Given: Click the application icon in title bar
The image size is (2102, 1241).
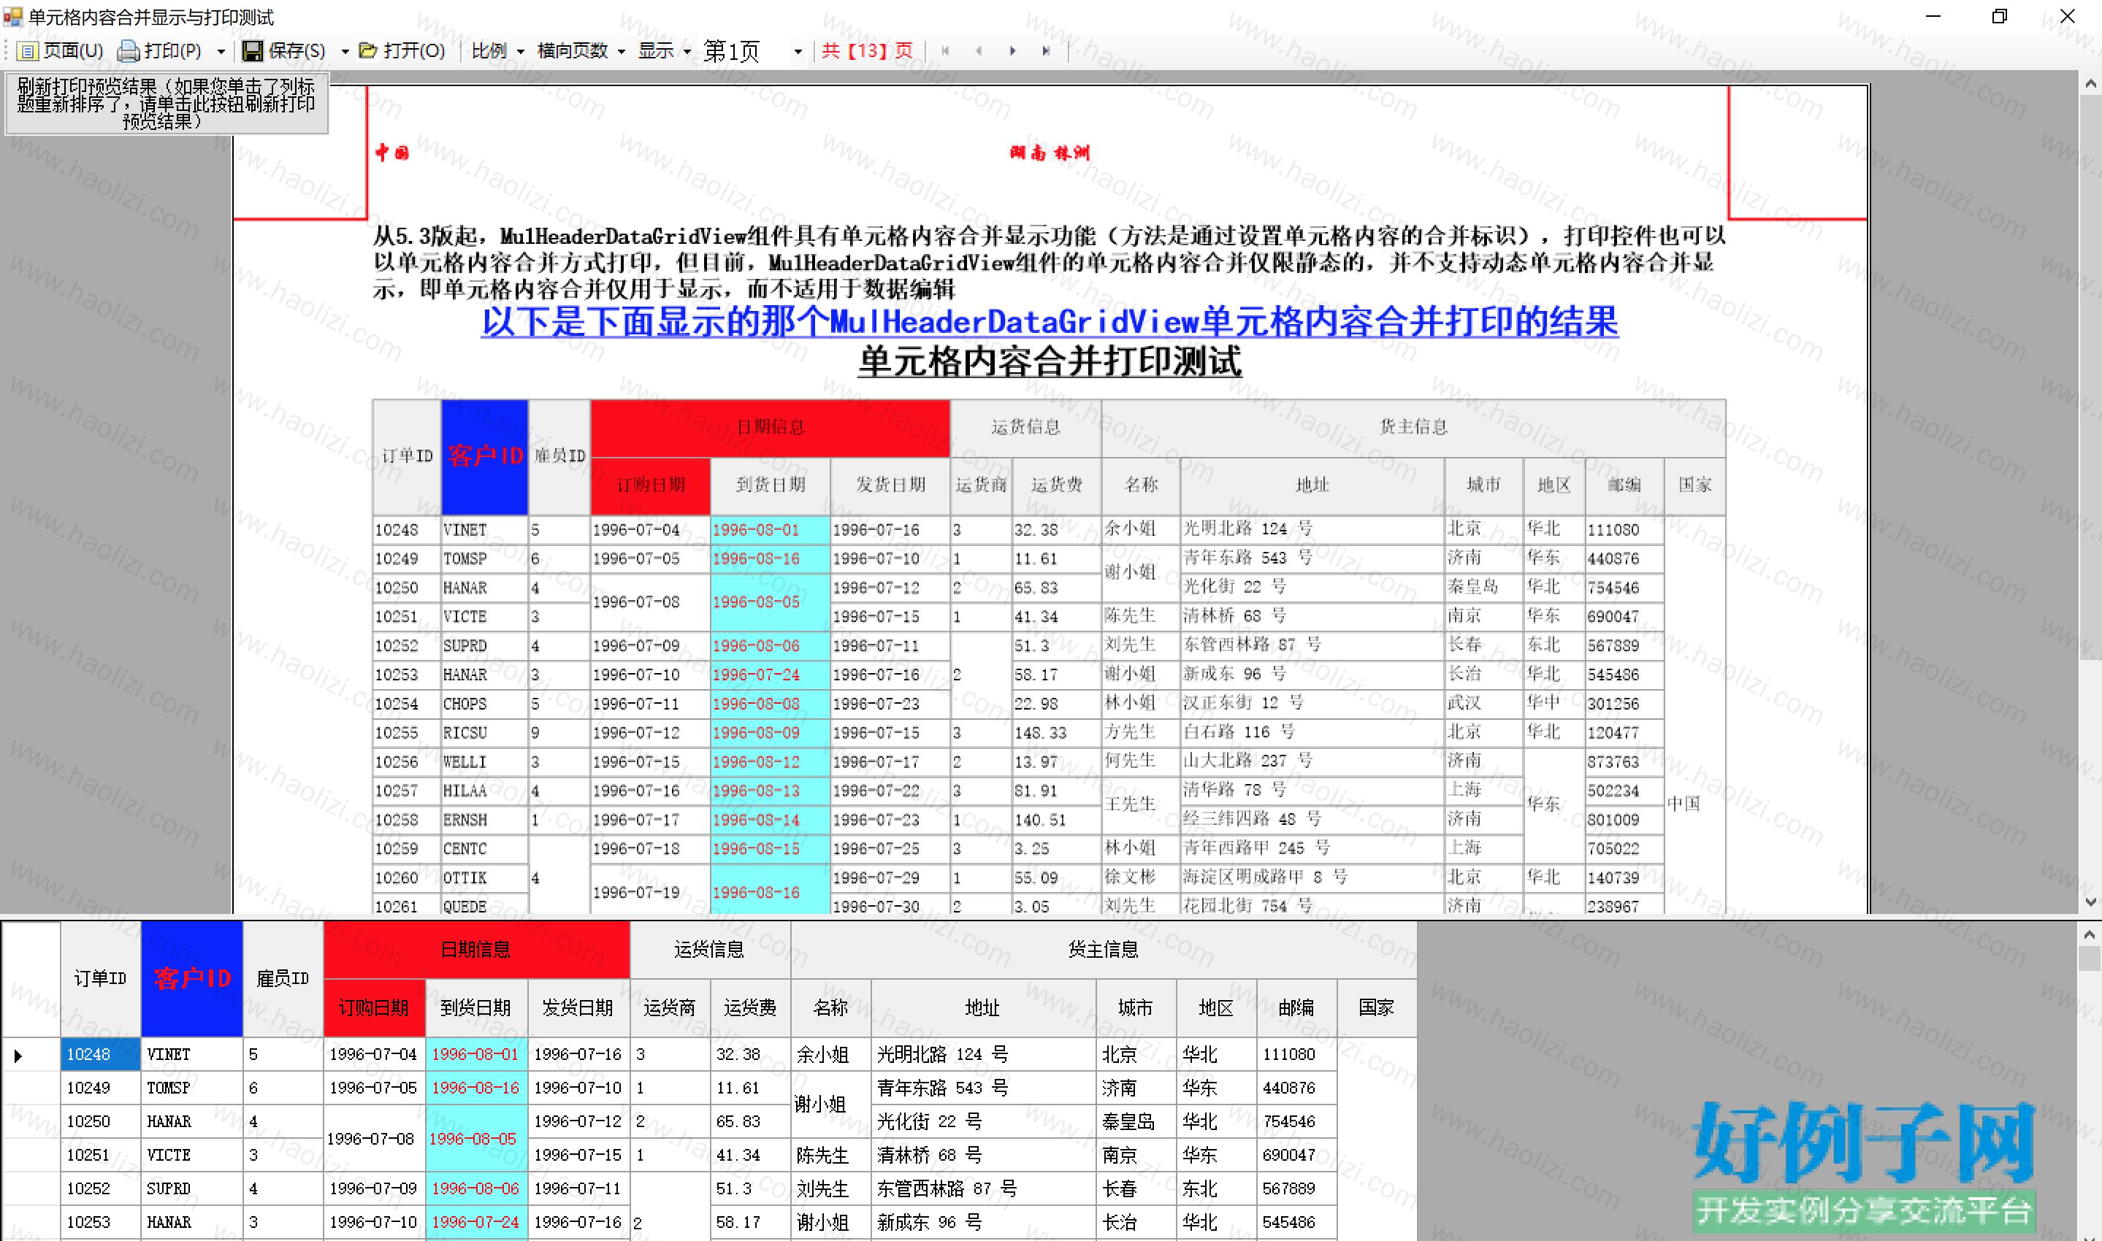Looking at the screenshot, I should (12, 16).
